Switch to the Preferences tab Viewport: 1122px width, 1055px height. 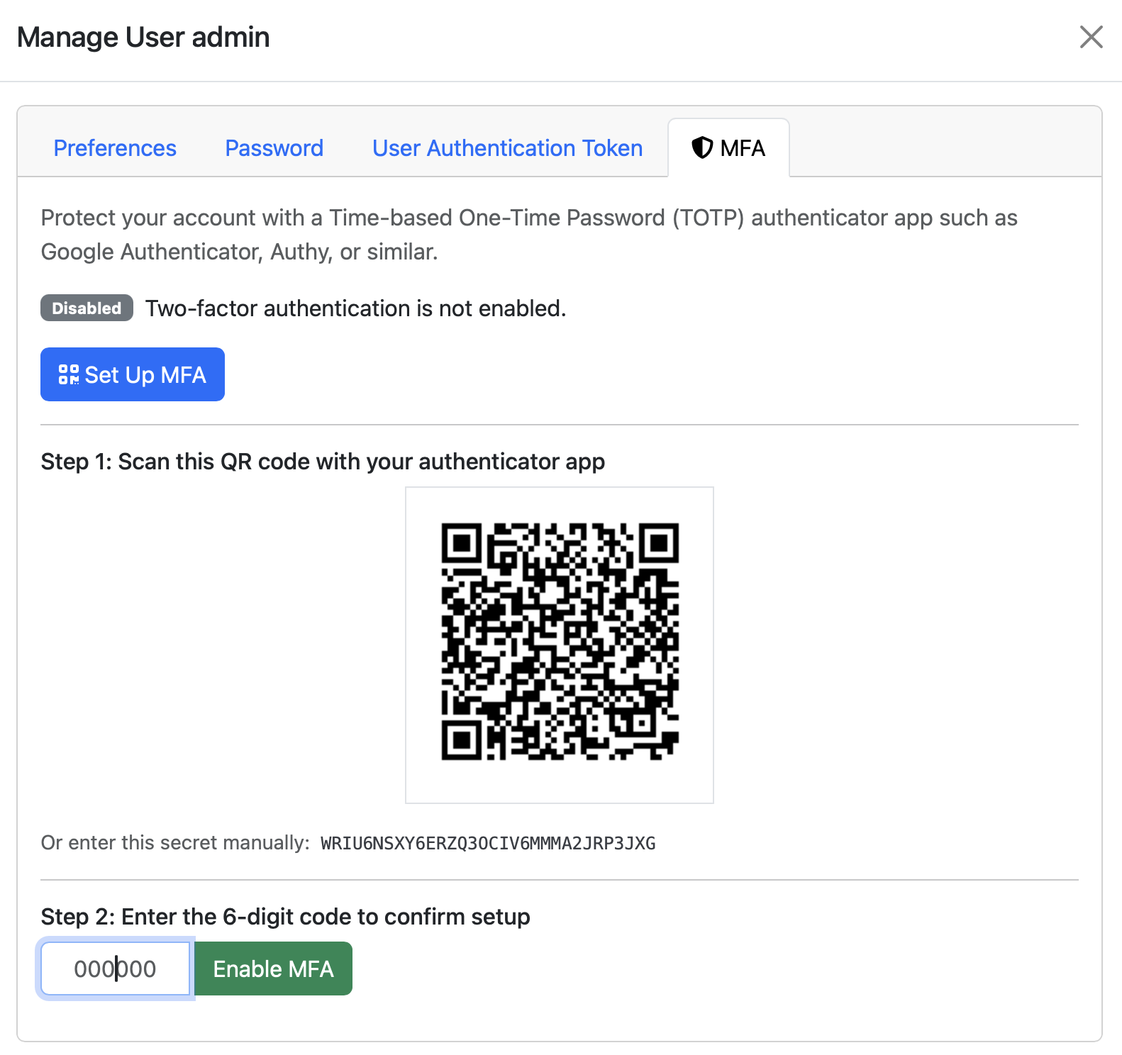tap(115, 148)
